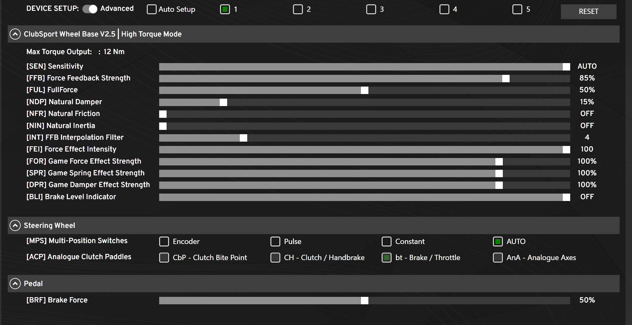Viewport: 632px width, 325px height.
Task: Toggle the Advanced device setup switch
Action: [x=90, y=9]
